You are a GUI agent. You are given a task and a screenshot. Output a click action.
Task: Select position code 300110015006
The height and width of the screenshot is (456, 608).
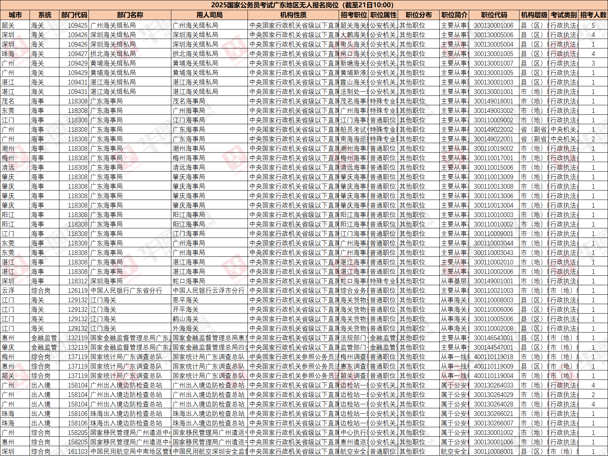[x=494, y=168]
